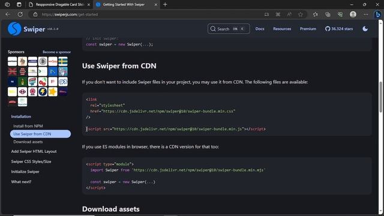Screen dimensions: 384x216
Task: Switch to Responsive Dragable Card Slider tab
Action: tap(59, 5)
